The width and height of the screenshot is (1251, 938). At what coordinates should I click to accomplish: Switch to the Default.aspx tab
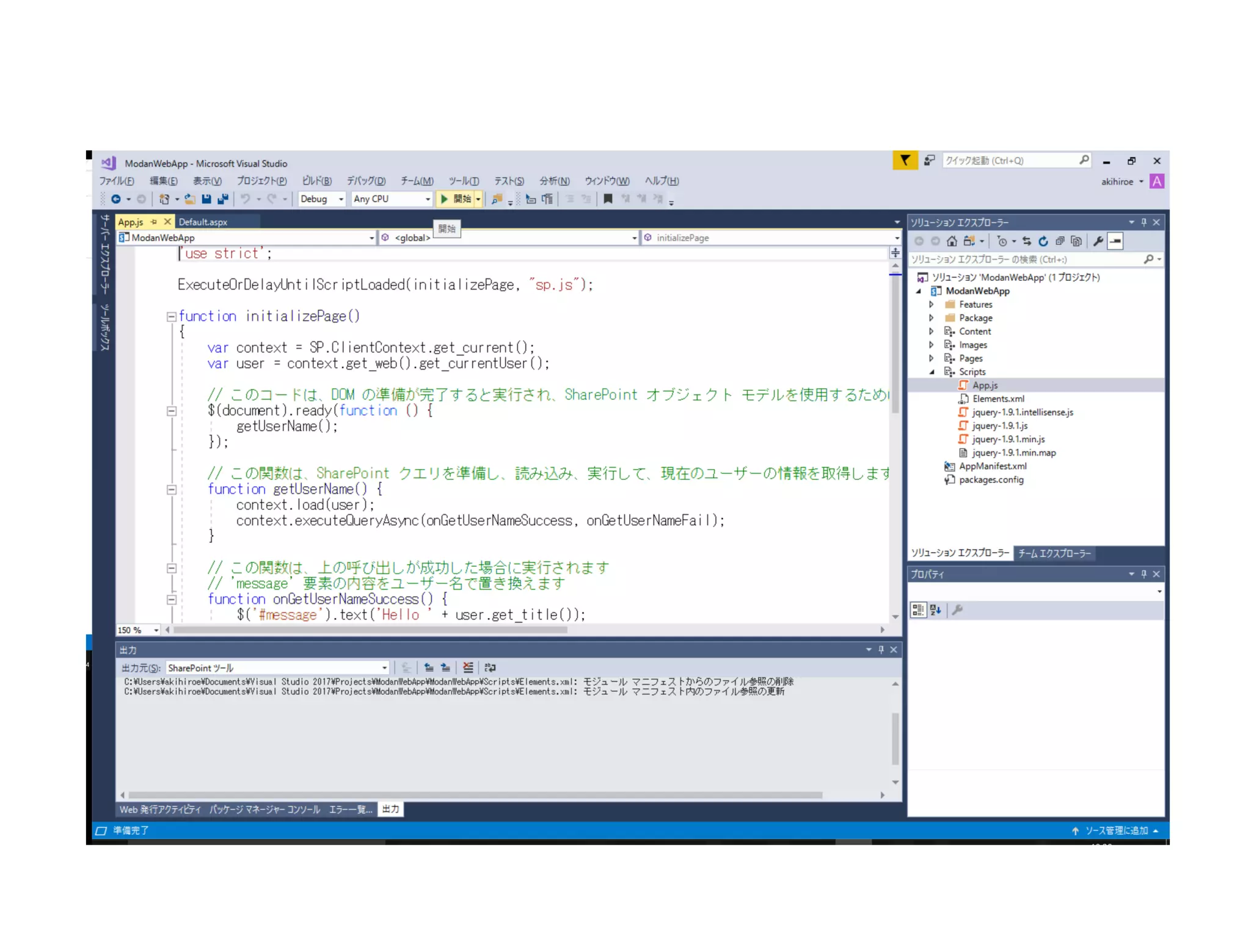point(203,222)
